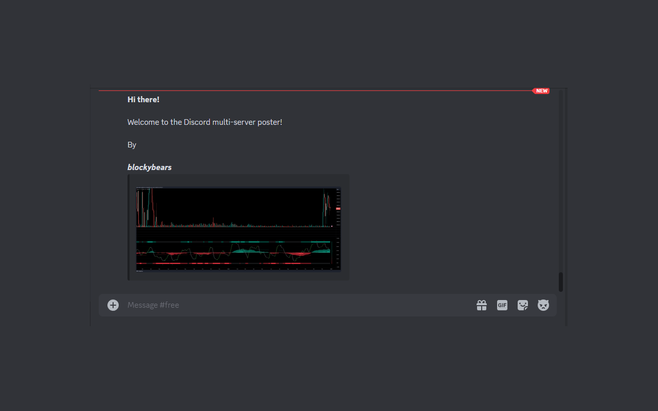Open the emoji picker
Image resolution: width=658 pixels, height=411 pixels.
click(x=543, y=305)
